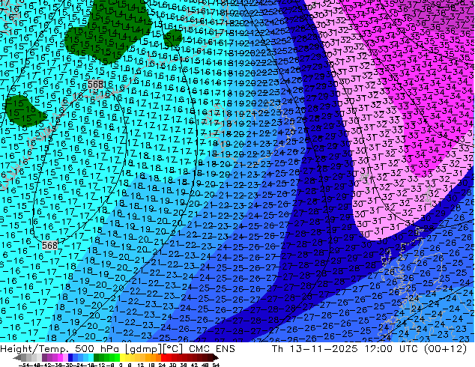Click the dark purple swatch at -42 in legend
This screenshot has height=367, width=475.
tap(44, 358)
